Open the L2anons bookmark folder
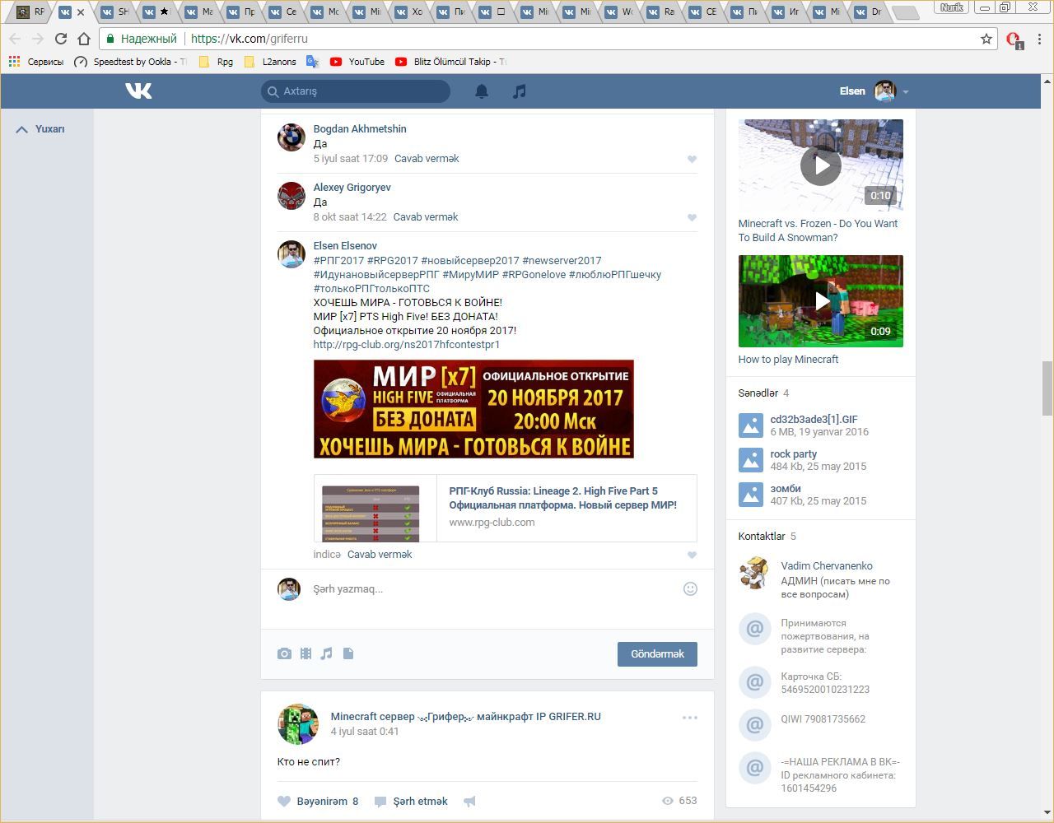This screenshot has width=1054, height=823. click(x=270, y=62)
